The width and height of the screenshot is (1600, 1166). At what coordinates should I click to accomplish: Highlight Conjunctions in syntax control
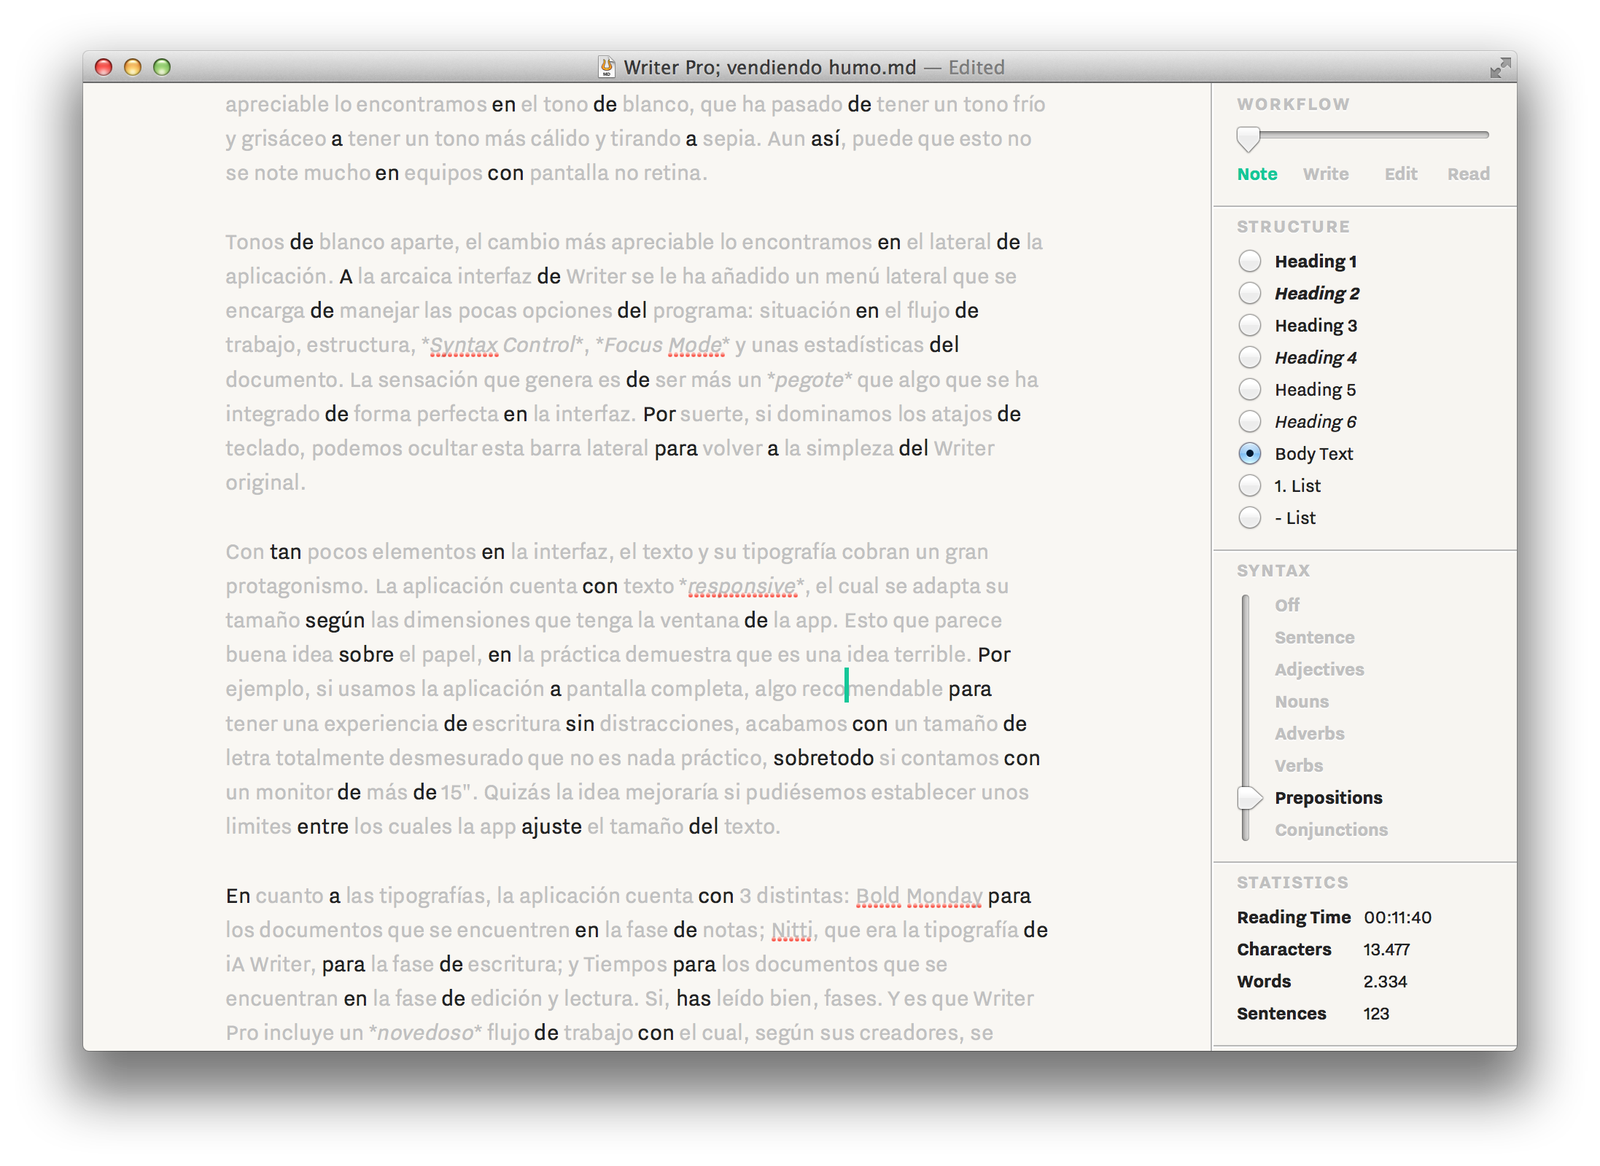coord(1331,830)
